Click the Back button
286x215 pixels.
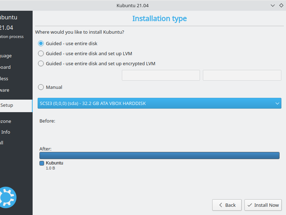pyautogui.click(x=227, y=205)
